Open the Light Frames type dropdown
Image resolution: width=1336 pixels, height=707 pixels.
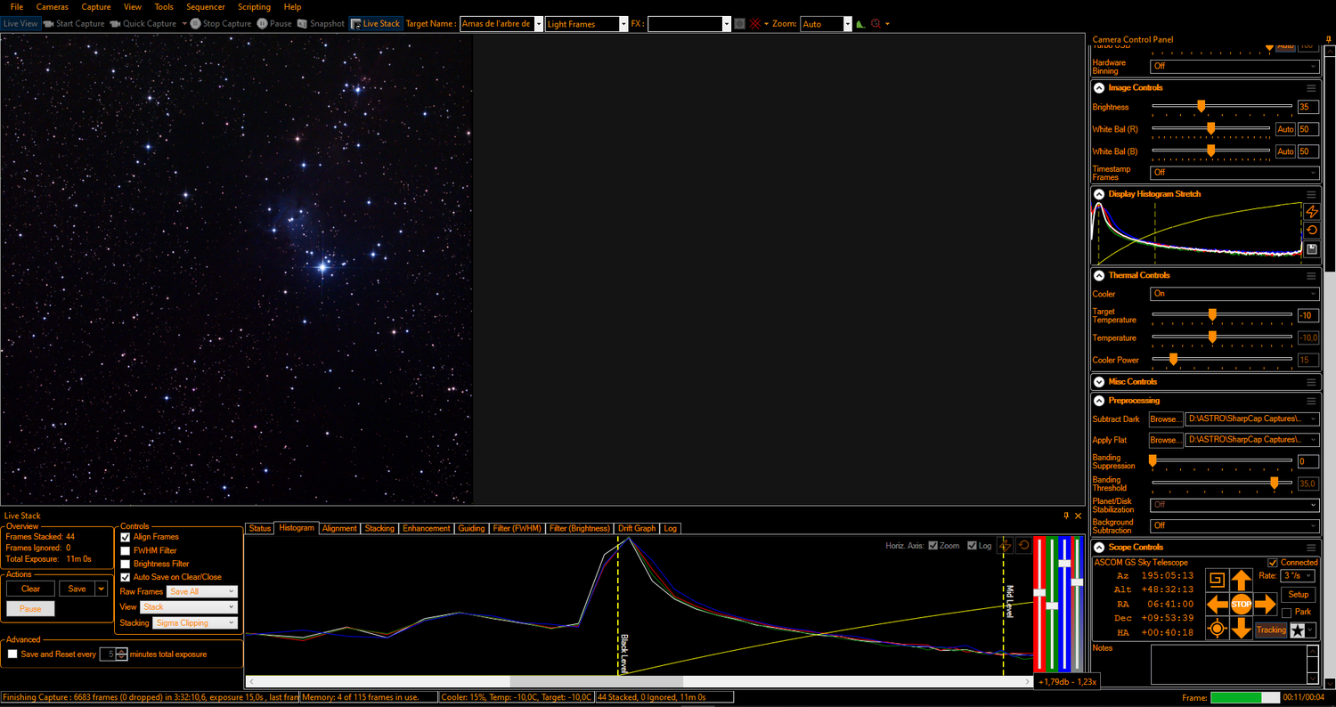623,24
